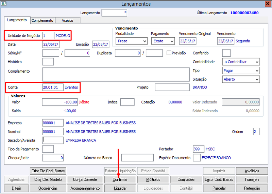Click the window icon in the title bar
272x194 pixels.
[4, 3]
